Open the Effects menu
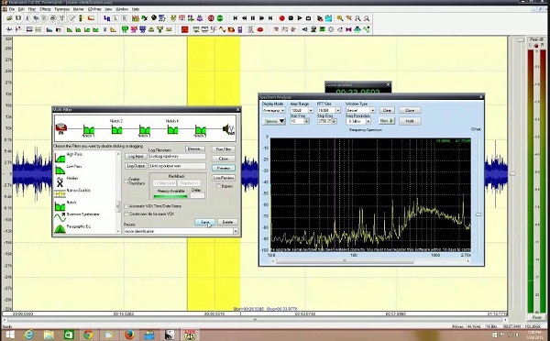Screen dimensions: 550x341 [45, 9]
